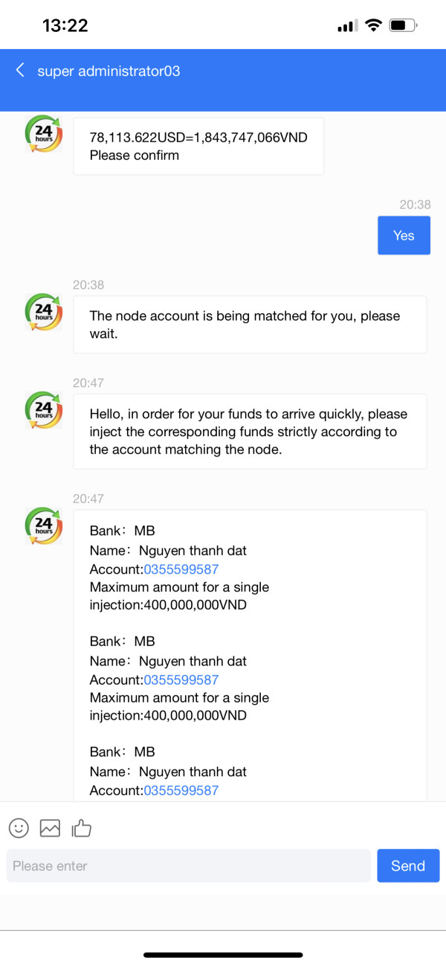
Task: Tap second account number 0355599587 link
Action: tap(181, 679)
